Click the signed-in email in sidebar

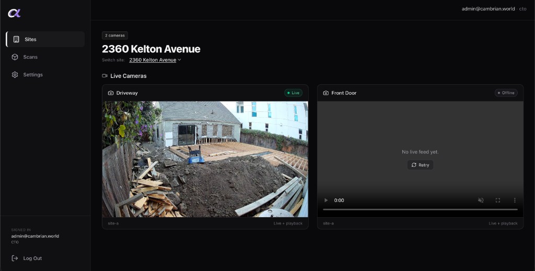click(35, 236)
